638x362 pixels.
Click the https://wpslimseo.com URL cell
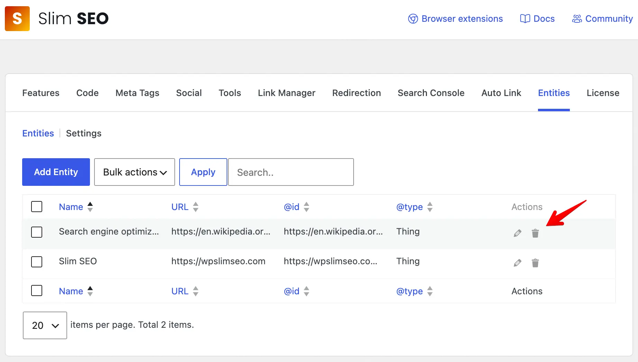click(218, 261)
